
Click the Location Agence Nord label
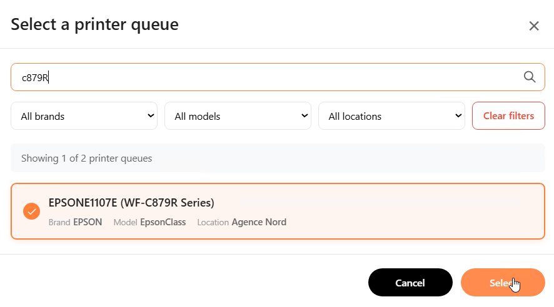(x=242, y=222)
